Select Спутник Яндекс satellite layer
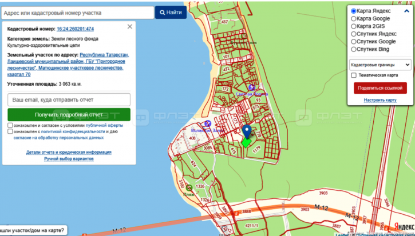Image resolution: width=415 pixels, height=236 pixels. pos(353,34)
